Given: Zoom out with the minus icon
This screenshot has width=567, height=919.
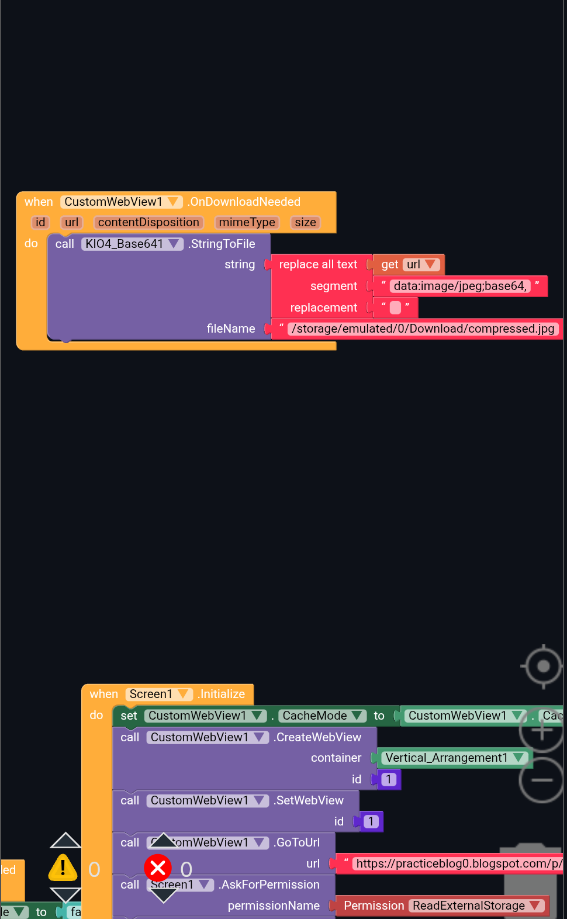Looking at the screenshot, I should click(542, 780).
